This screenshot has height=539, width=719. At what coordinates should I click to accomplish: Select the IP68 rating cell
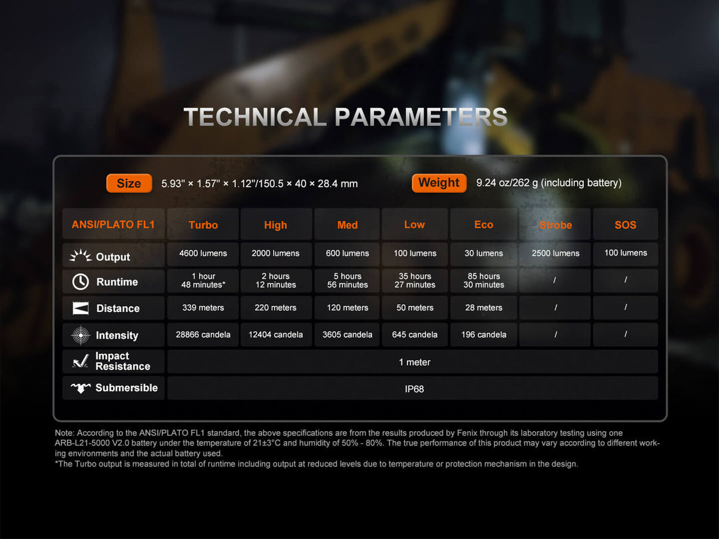(x=413, y=388)
